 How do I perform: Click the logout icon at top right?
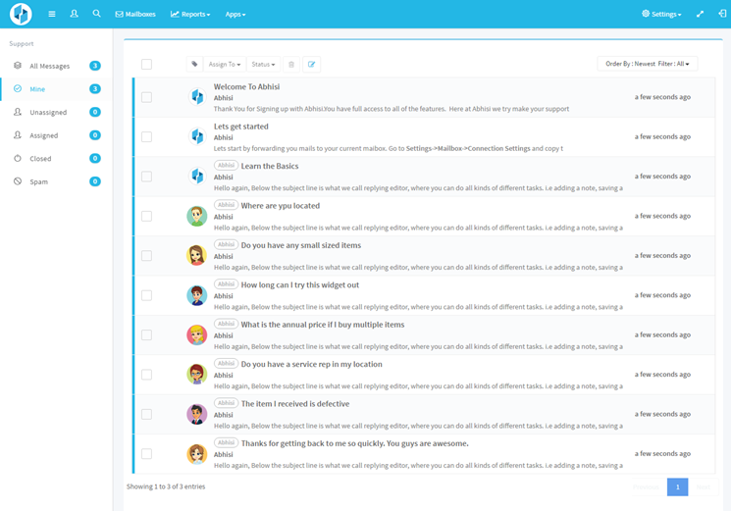tap(722, 14)
